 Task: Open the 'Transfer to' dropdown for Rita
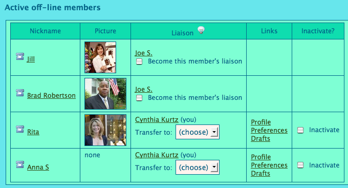click(x=198, y=132)
